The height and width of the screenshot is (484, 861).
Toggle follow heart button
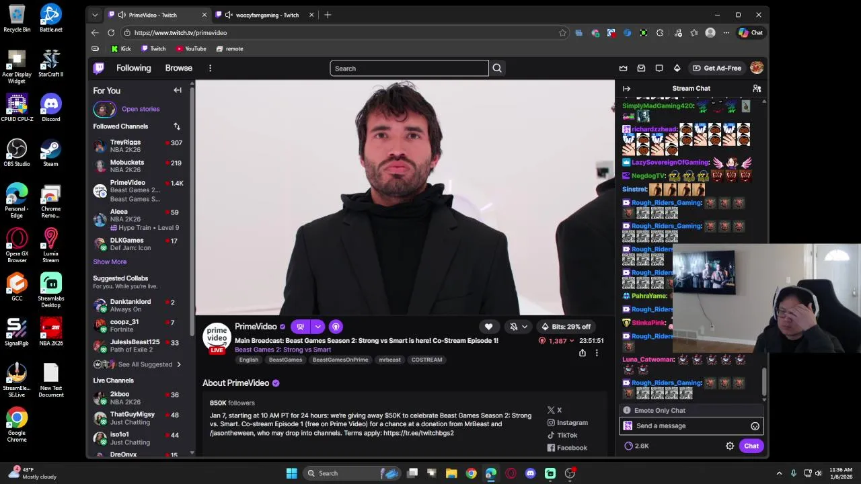488,327
